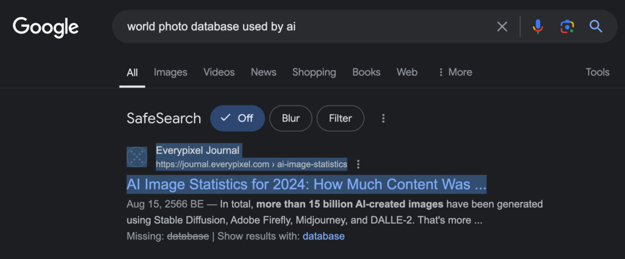The width and height of the screenshot is (625, 259).
Task: Open the AI Image Statistics for 2024 result
Action: tap(306, 185)
